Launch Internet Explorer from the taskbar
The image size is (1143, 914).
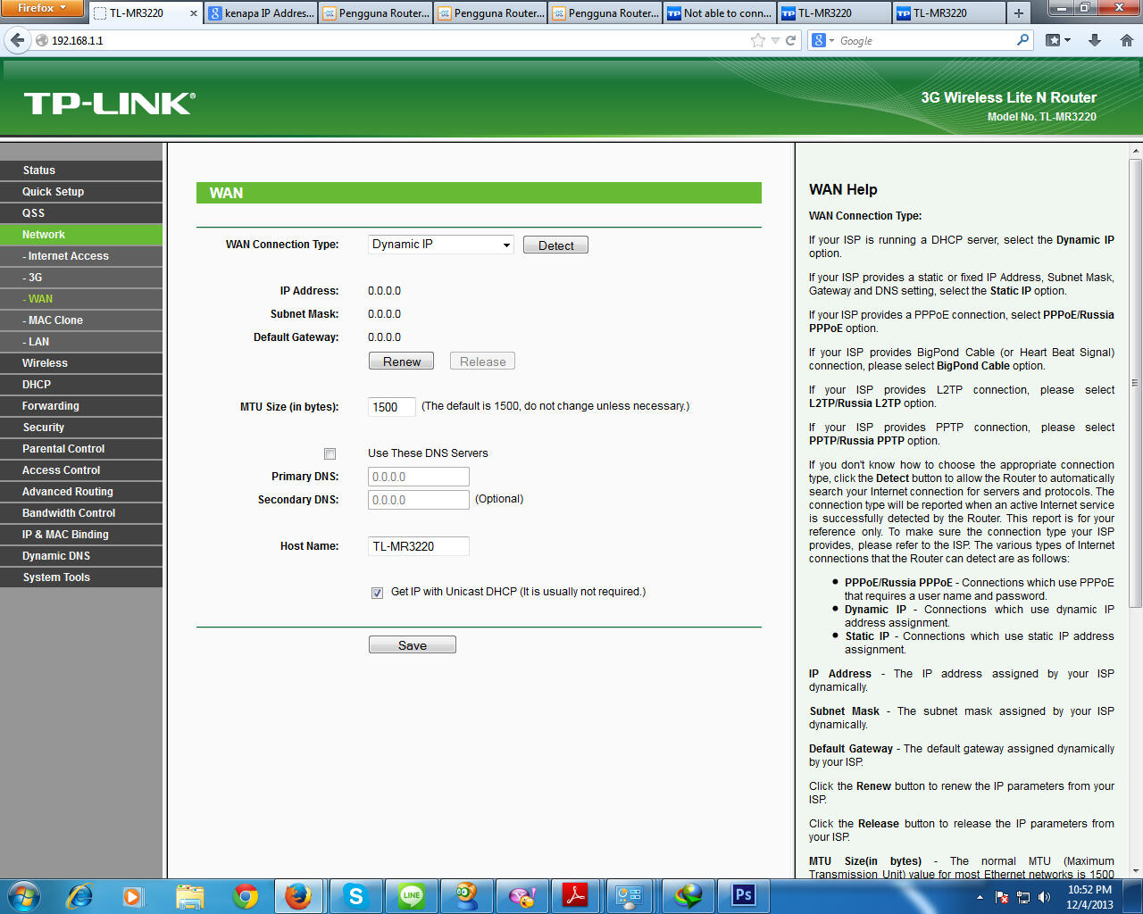click(x=80, y=895)
